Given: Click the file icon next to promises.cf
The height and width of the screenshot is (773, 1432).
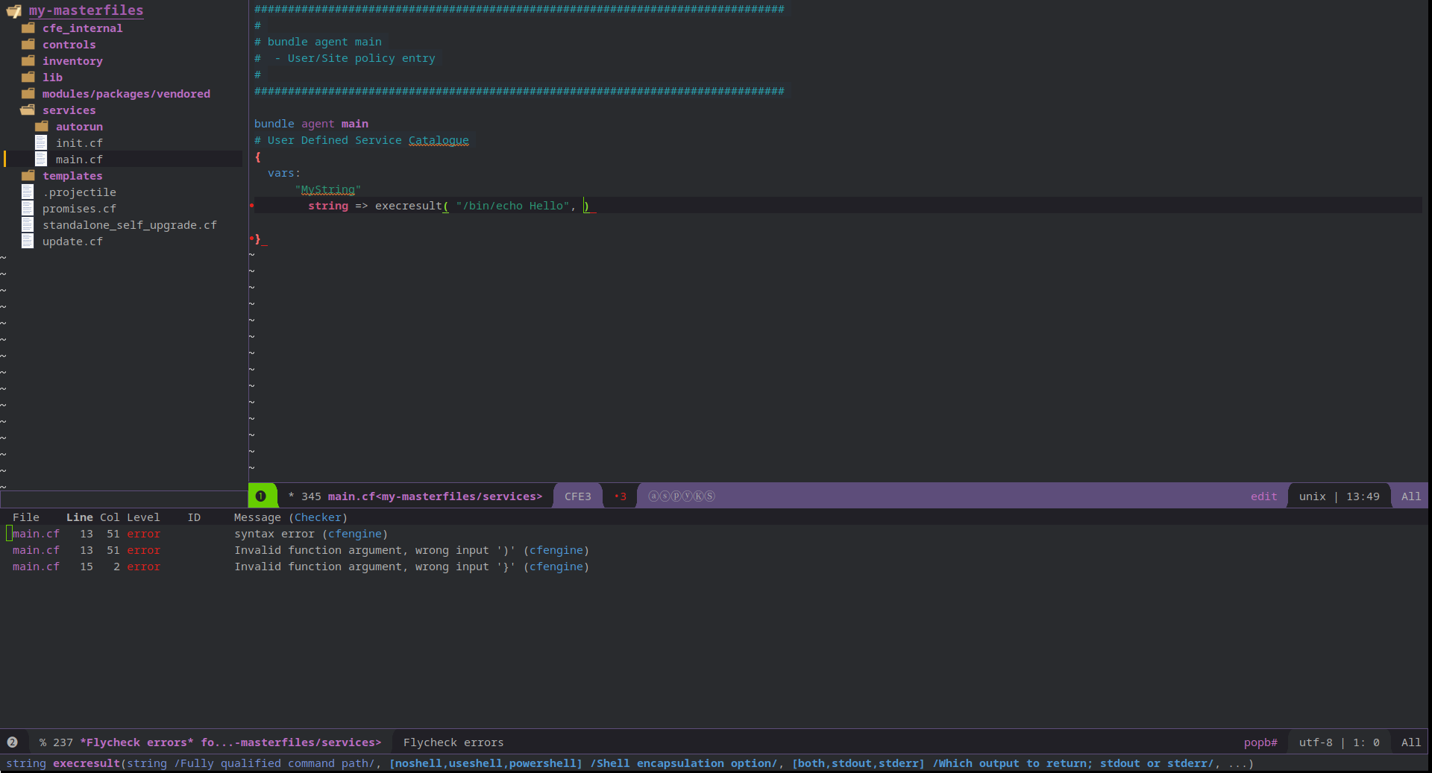Looking at the screenshot, I should click(28, 208).
